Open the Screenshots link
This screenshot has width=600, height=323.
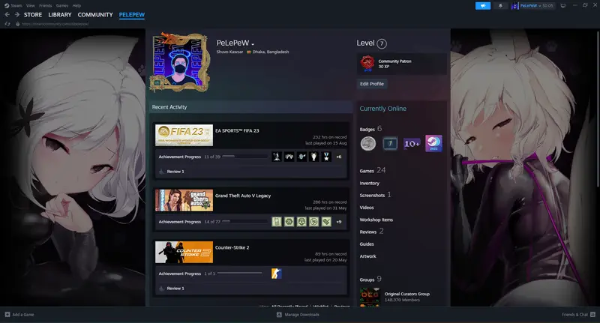point(372,195)
